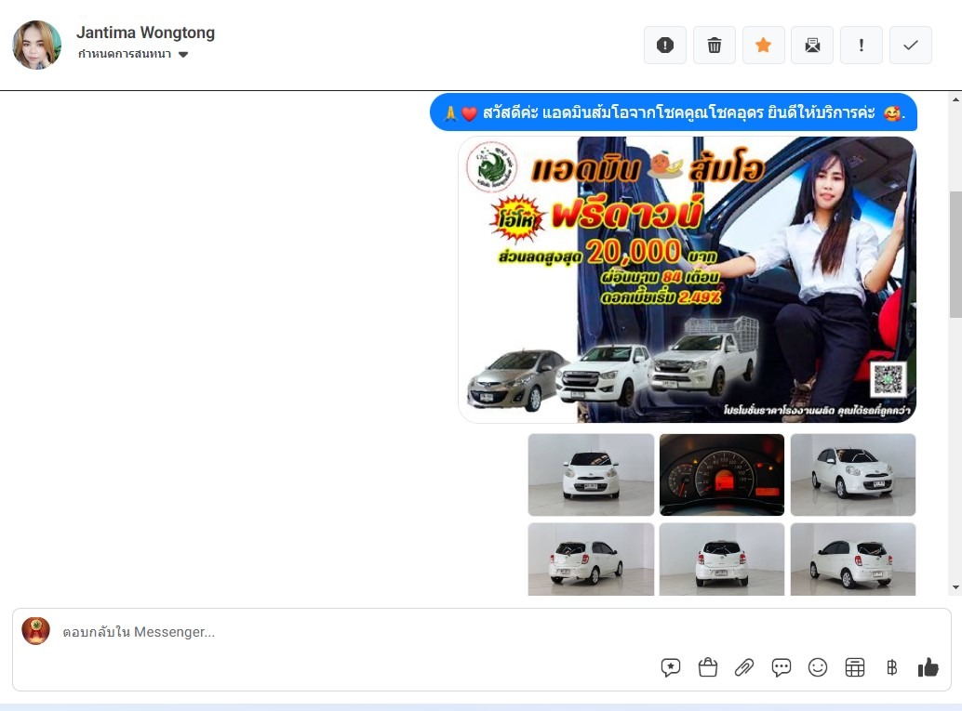The height and width of the screenshot is (711, 962).
Task: Open saved replies star-bubble icon
Action: click(671, 667)
